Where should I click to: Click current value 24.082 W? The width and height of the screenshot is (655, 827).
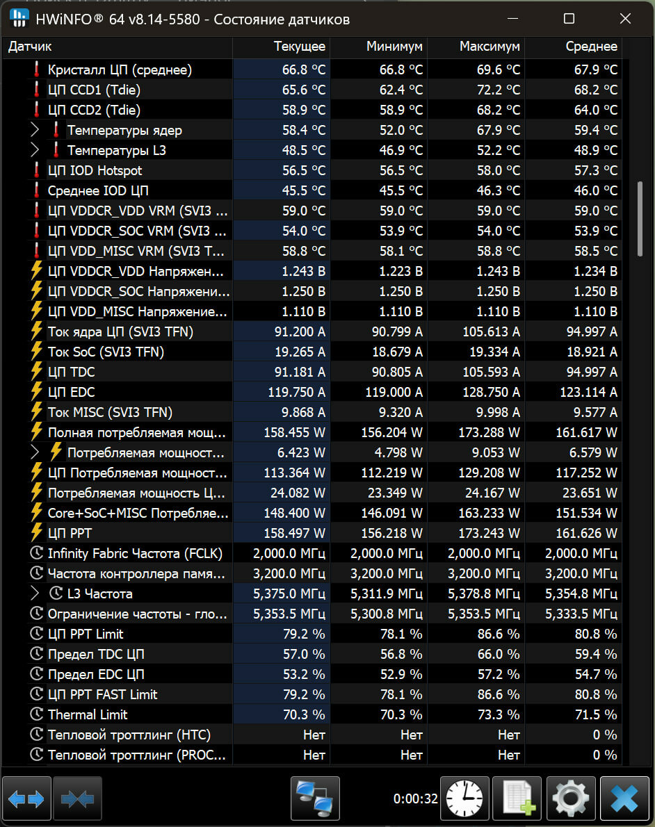tap(298, 493)
